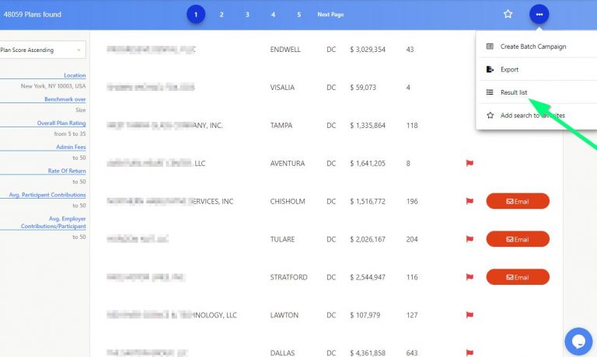Click the three-dot more options button
This screenshot has width=597, height=357.
(x=539, y=14)
